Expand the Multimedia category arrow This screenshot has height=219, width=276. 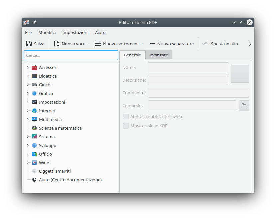(x=28, y=119)
